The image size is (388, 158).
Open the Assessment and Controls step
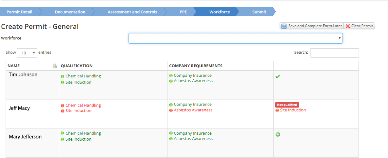coord(132,12)
